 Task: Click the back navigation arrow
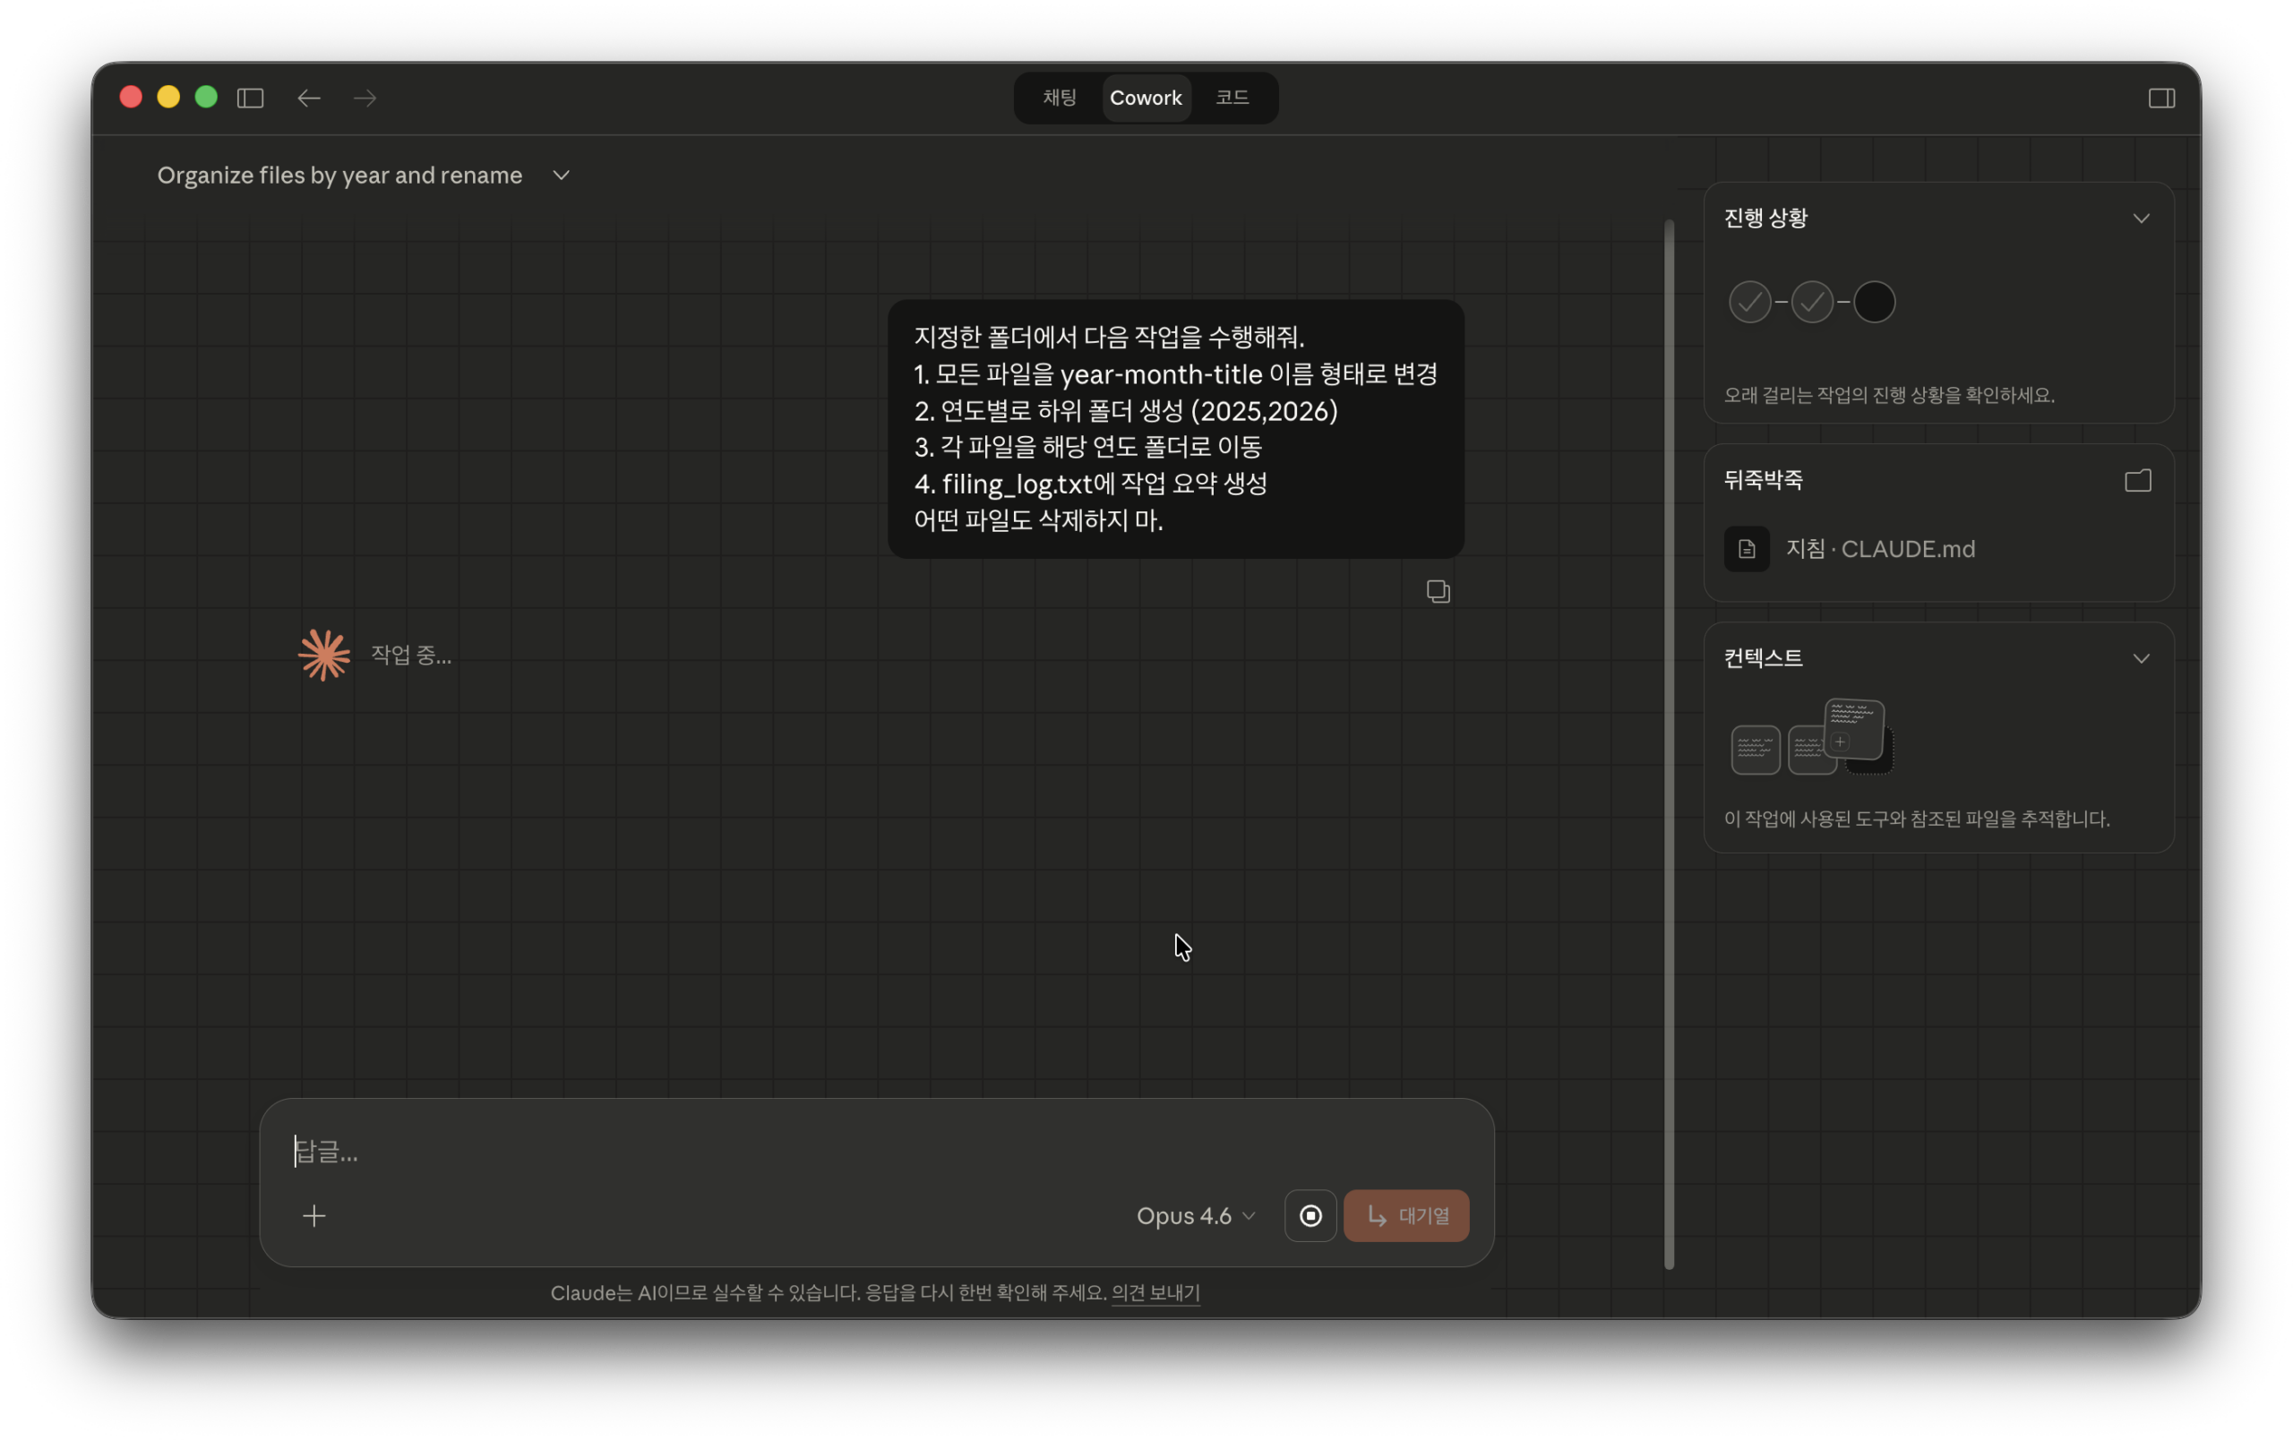click(308, 98)
